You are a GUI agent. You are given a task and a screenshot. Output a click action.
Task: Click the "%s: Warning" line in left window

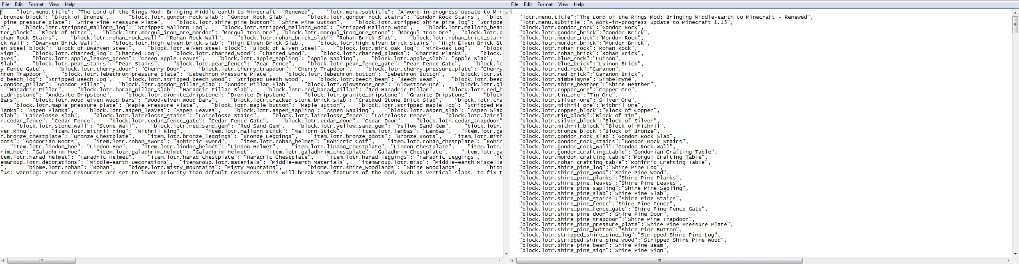251,173
